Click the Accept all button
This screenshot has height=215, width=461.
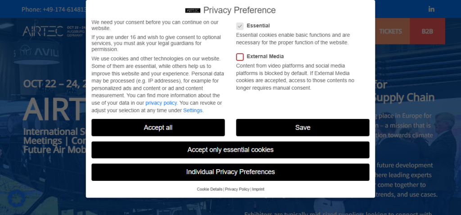point(158,127)
